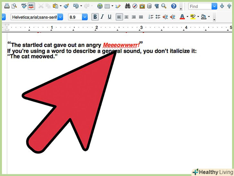This screenshot has height=176, width=234.
Task: Open Find field history dropdown
Action: (x=214, y=6)
